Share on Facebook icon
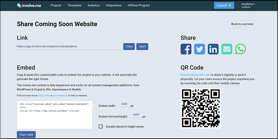 click(x=186, y=49)
